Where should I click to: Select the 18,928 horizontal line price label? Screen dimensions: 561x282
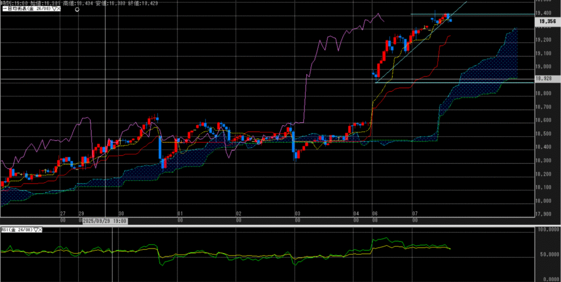(545, 79)
